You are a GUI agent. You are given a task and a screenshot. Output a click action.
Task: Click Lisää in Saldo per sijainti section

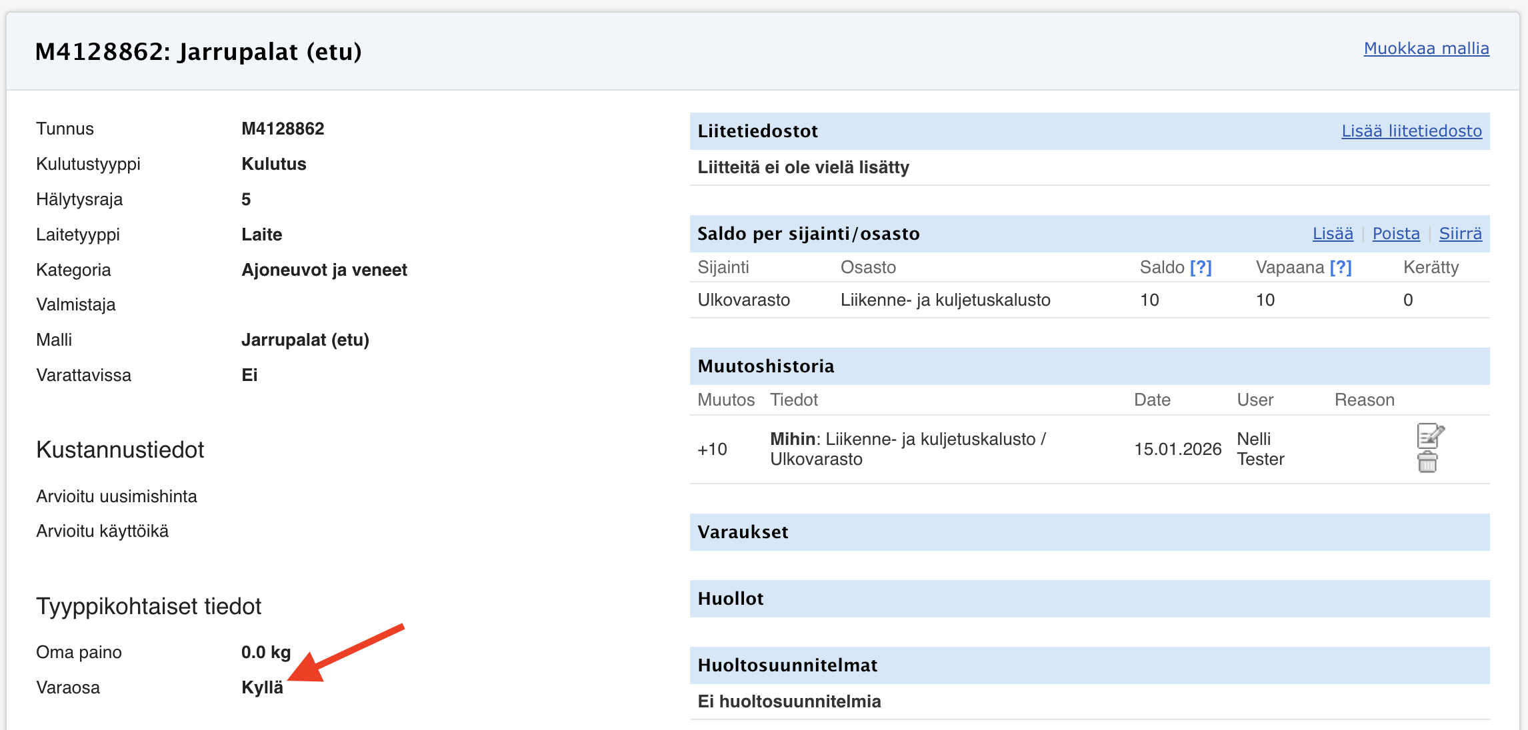[x=1332, y=233]
